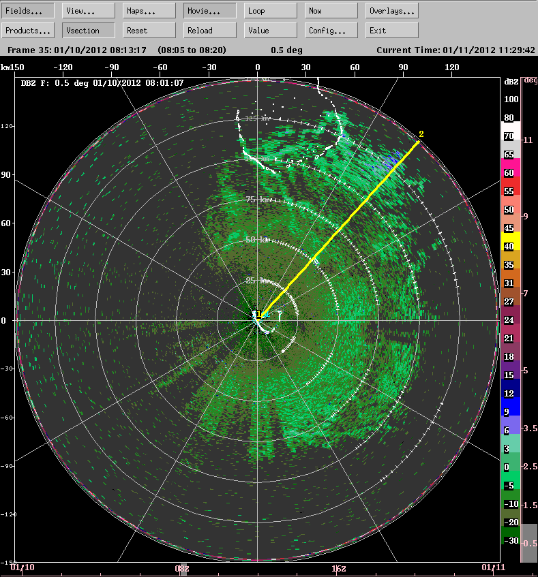Click the (08:05 to 08:20) time range
Image resolution: width=538 pixels, height=577 pixels.
click(192, 50)
